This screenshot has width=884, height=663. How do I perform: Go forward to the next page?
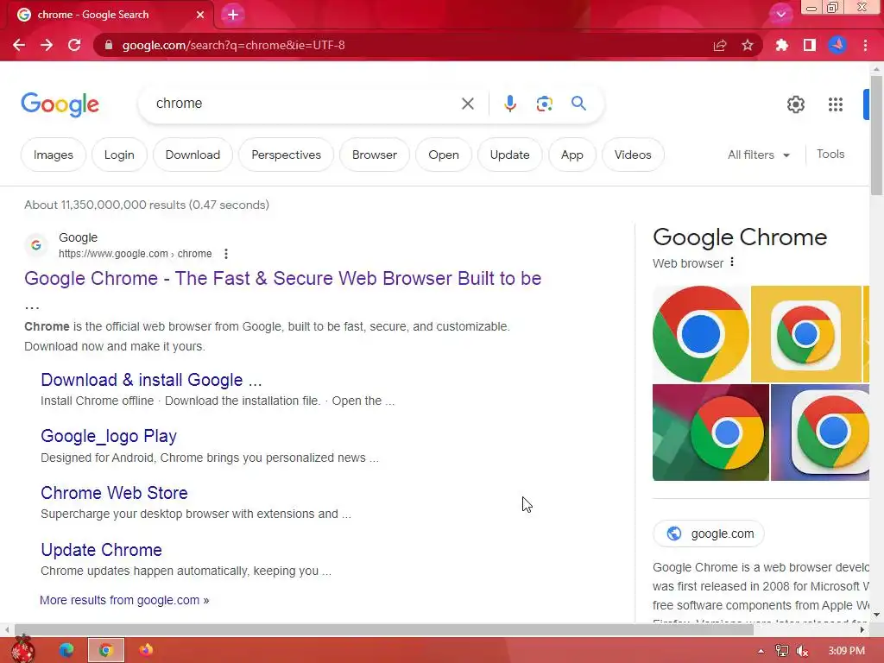[x=47, y=45]
